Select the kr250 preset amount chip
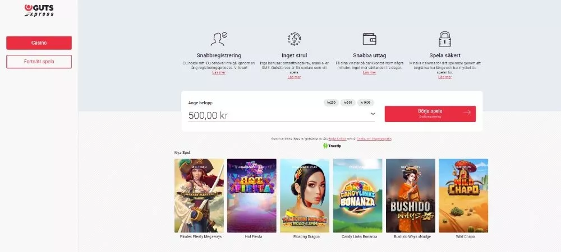 coord(331,103)
